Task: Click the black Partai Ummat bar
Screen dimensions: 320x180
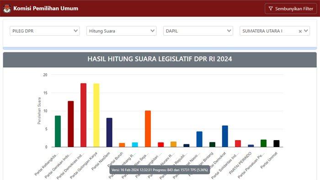Action: pos(276,144)
